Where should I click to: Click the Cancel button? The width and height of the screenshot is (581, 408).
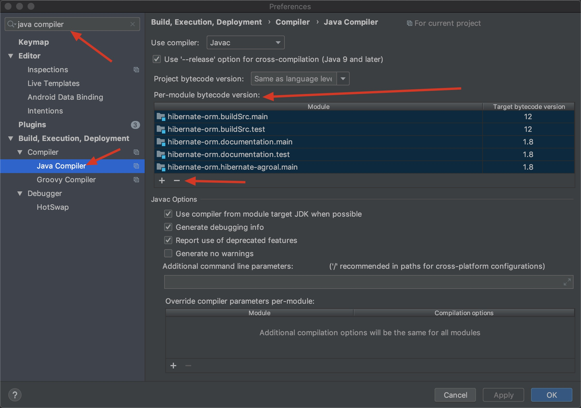455,395
